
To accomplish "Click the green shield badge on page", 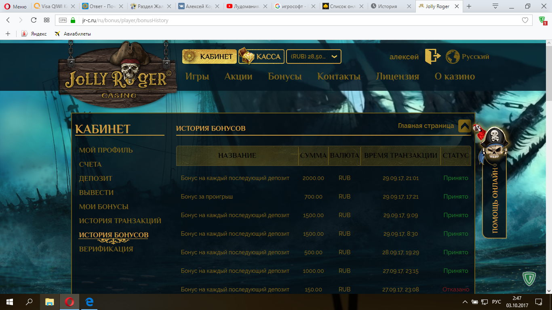I will (x=528, y=279).
